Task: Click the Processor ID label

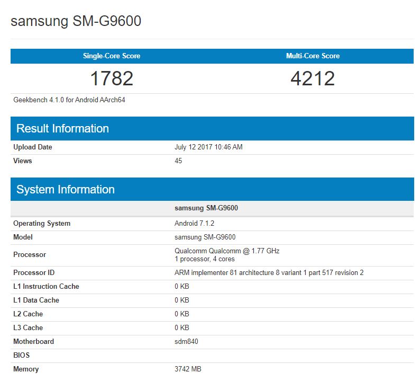Action: pos(34,272)
